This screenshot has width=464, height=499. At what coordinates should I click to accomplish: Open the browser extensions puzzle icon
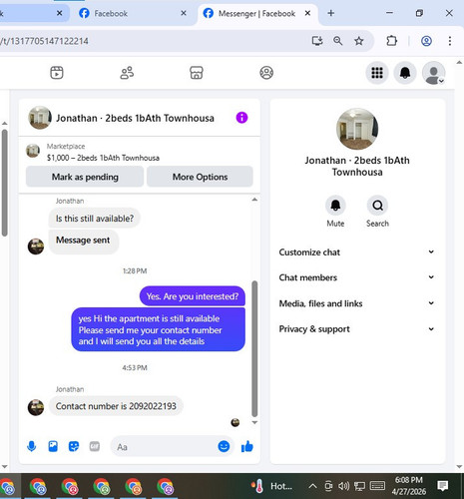(391, 41)
